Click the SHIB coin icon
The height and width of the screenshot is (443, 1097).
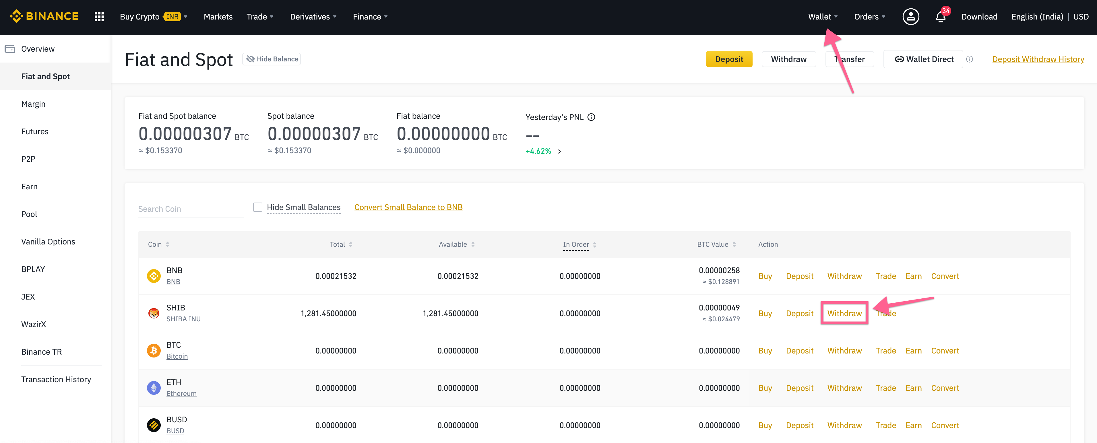(154, 313)
